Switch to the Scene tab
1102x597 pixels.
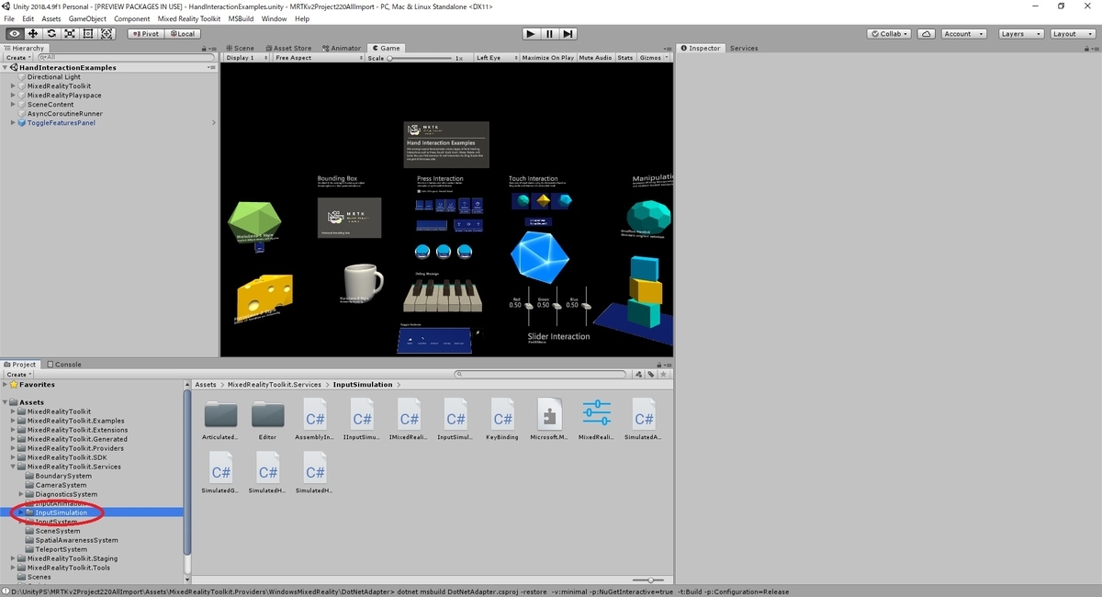[241, 48]
